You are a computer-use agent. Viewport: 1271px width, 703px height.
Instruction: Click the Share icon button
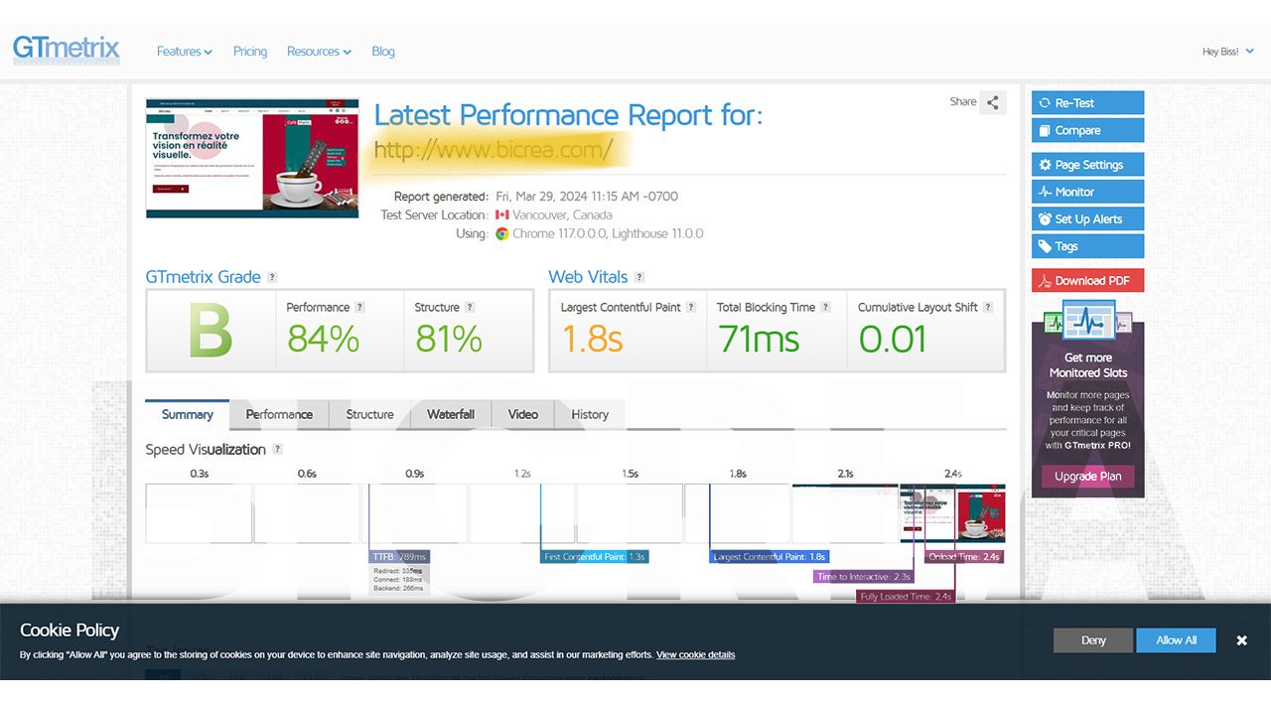(993, 102)
